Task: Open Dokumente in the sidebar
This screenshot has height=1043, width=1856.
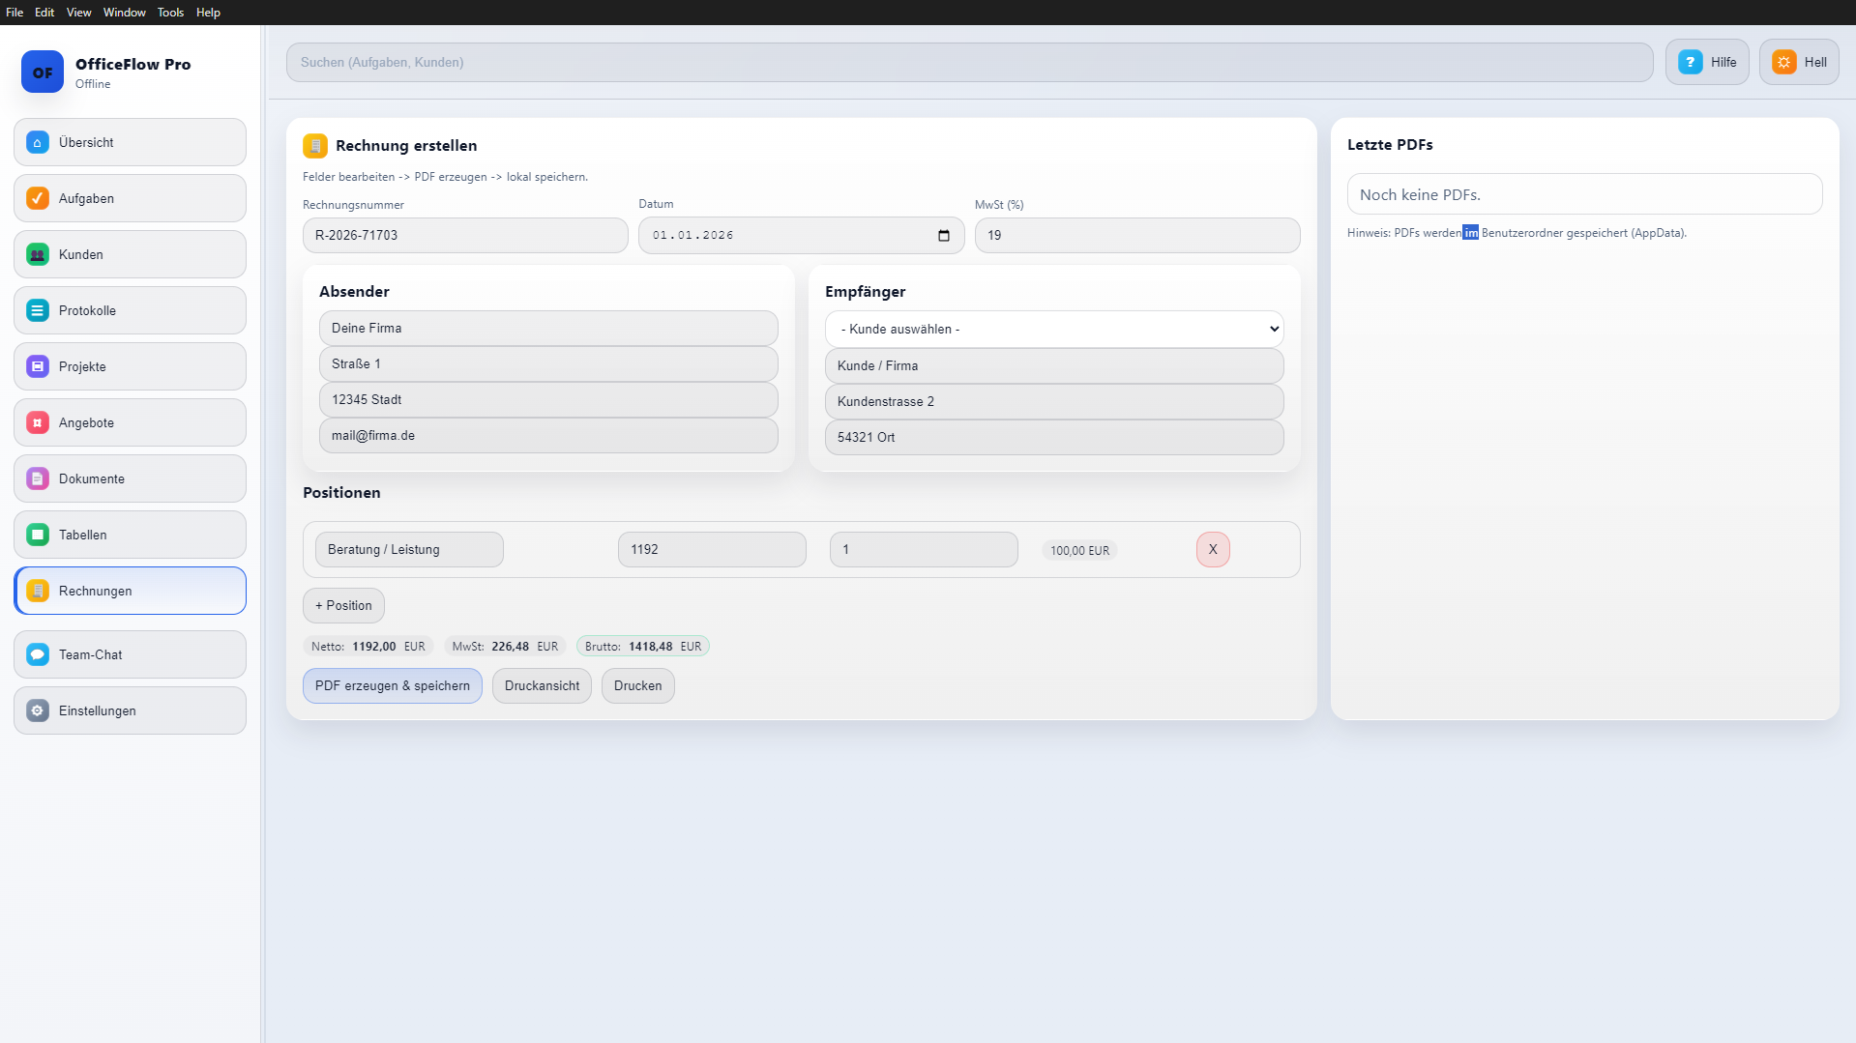Action: [x=130, y=478]
